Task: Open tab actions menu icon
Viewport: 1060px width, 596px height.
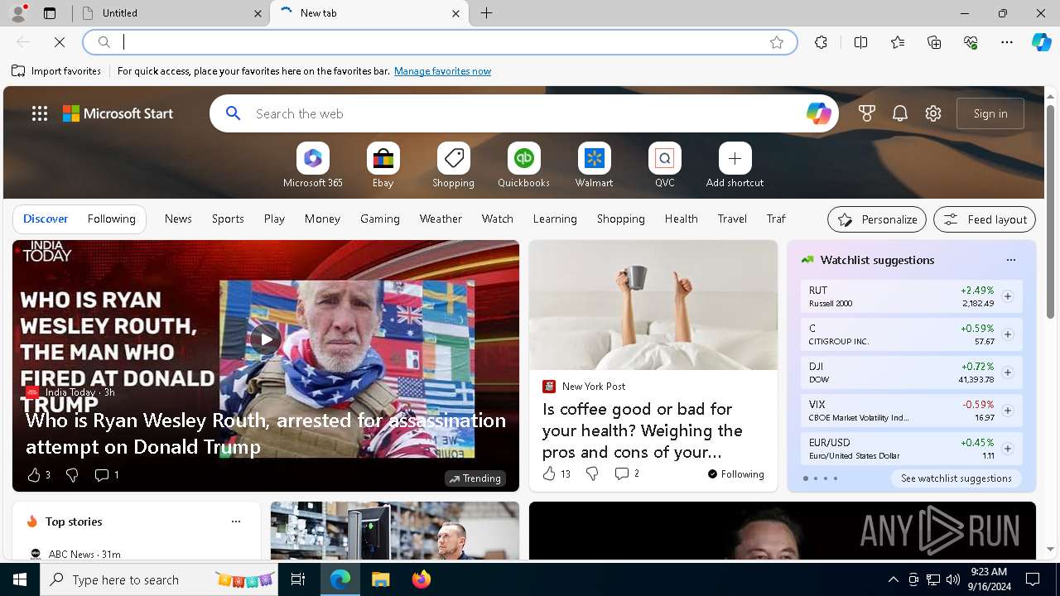Action: pos(50,13)
